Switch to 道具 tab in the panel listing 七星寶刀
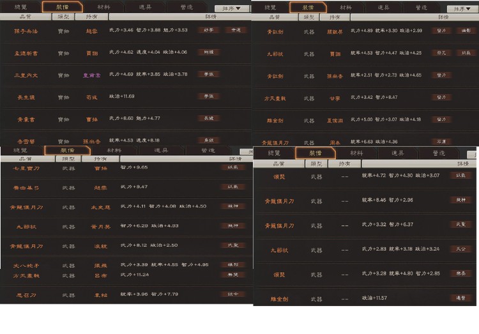Screen dimensions: 479x334 pyautogui.click(x=161, y=150)
